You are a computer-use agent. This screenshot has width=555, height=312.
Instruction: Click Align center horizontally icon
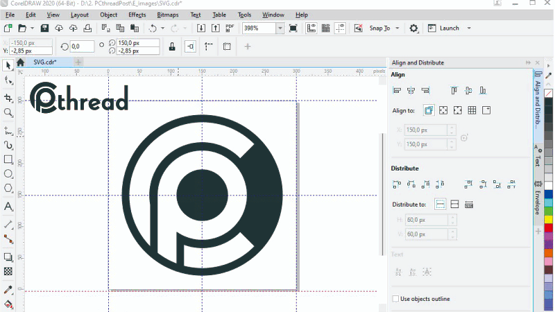(411, 91)
